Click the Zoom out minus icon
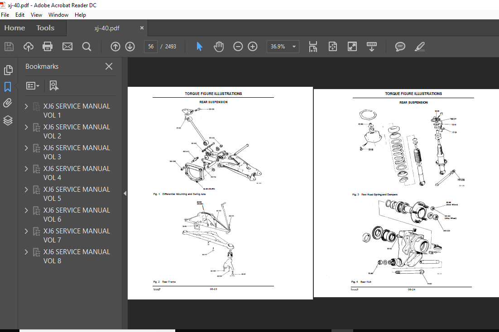This screenshot has height=332, width=499. (238, 47)
